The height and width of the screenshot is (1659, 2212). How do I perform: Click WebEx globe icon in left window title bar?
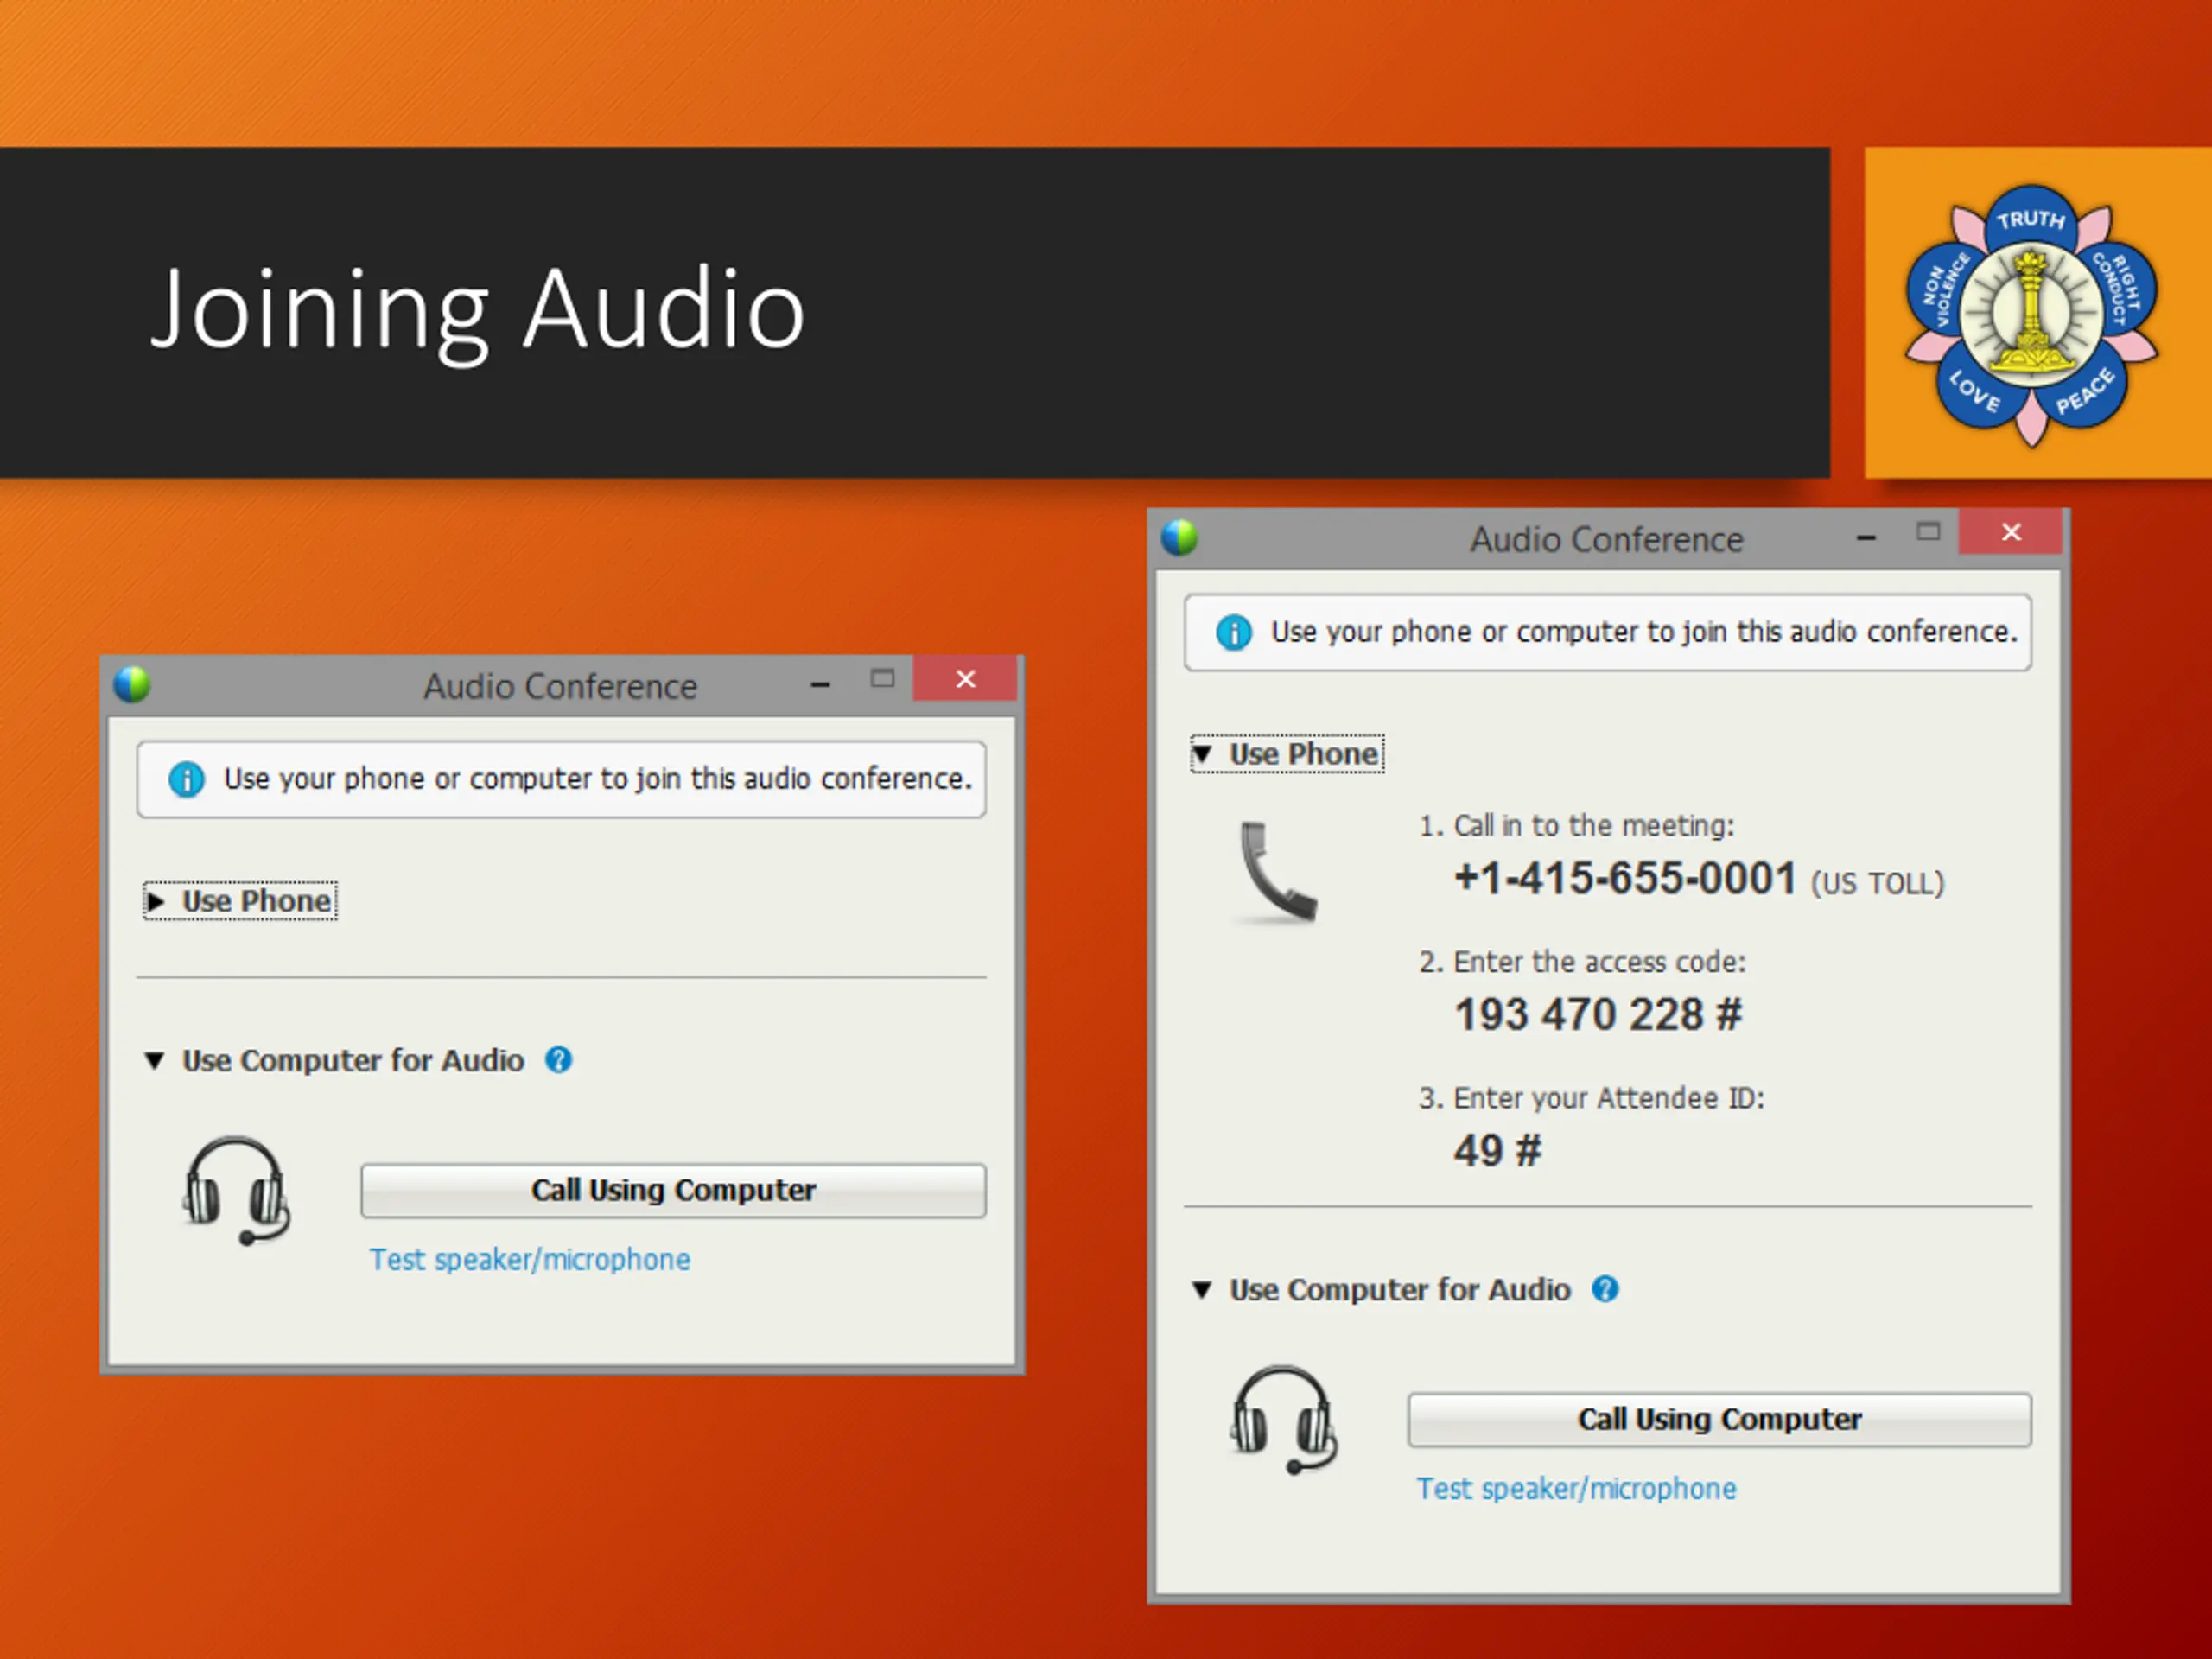pyautogui.click(x=132, y=685)
